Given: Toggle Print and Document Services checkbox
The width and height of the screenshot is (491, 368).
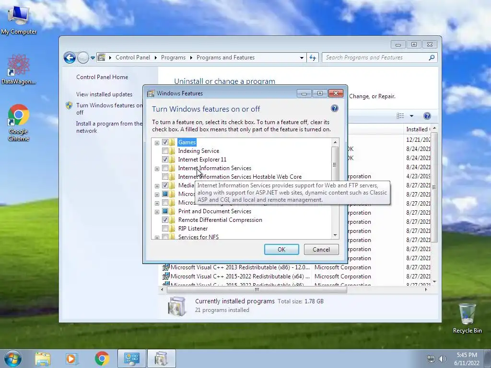Looking at the screenshot, I should tap(165, 211).
